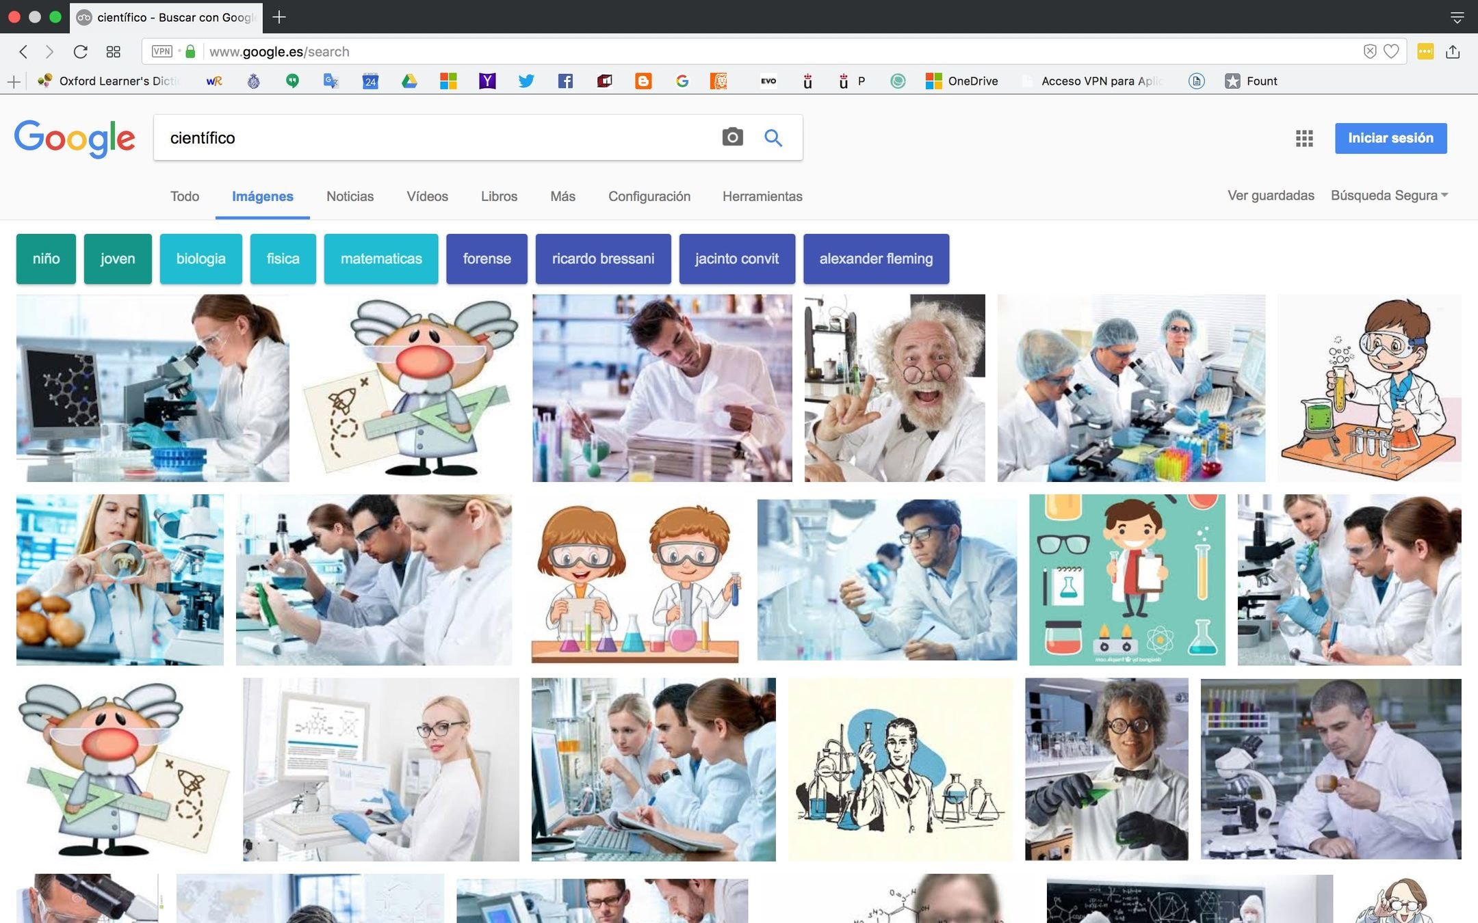Open the Ver guardadas link
Screen dimensions: 1478x923
[x=1271, y=196]
